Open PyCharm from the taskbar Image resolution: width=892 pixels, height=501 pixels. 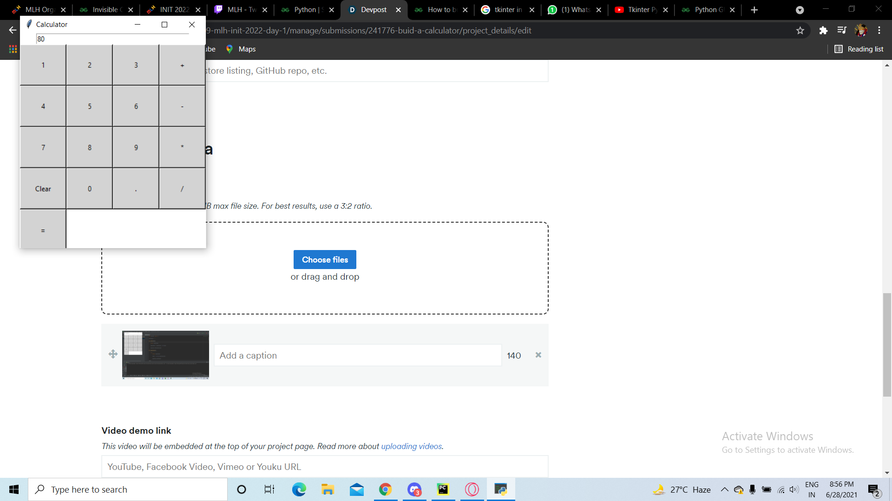tap(443, 489)
